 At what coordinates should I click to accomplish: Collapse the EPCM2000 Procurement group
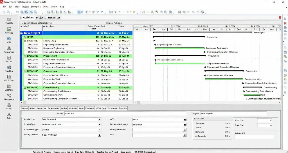(x=23, y=56)
